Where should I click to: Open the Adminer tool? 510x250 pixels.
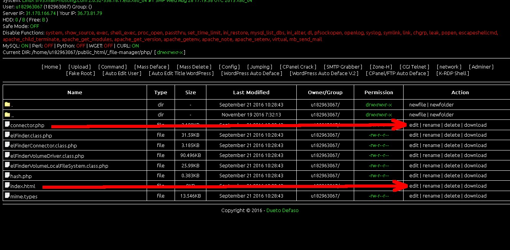(481, 67)
